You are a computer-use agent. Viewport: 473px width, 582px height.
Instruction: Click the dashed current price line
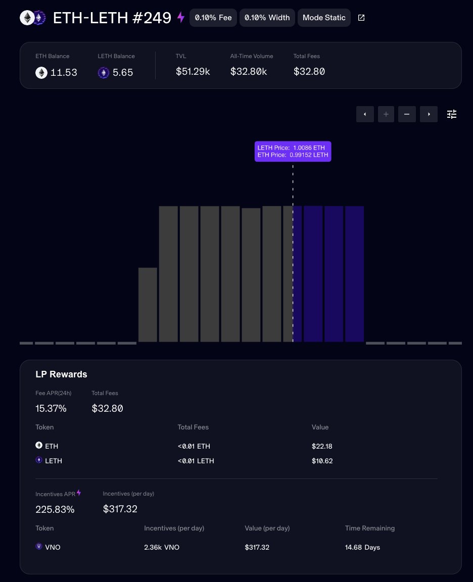coord(293,253)
